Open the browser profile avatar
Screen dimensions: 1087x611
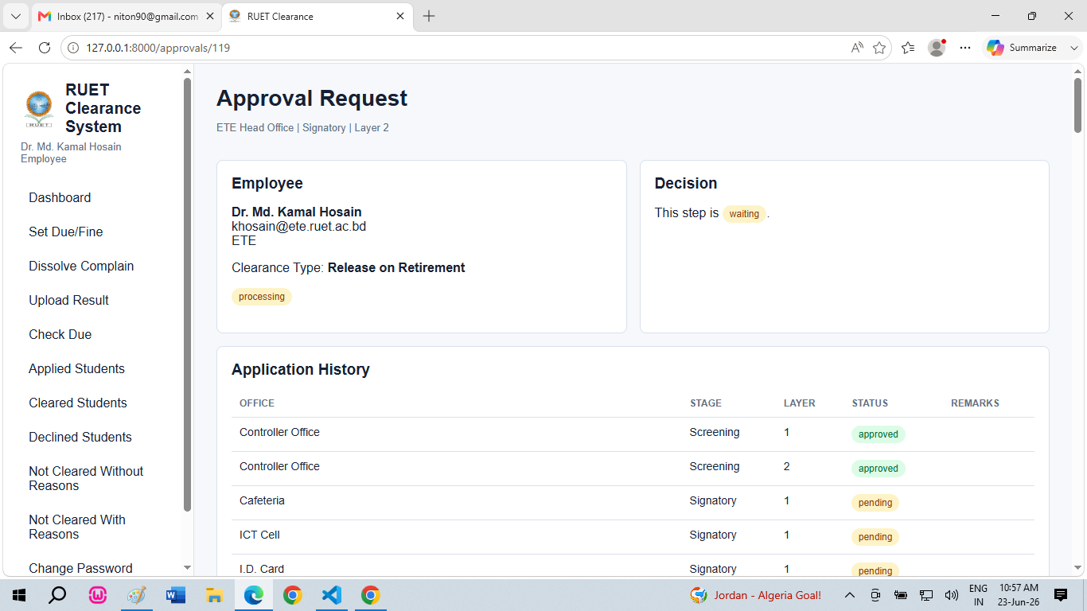(937, 48)
